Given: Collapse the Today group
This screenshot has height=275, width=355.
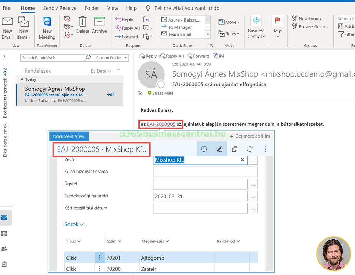Looking at the screenshot, I should click(22, 79).
